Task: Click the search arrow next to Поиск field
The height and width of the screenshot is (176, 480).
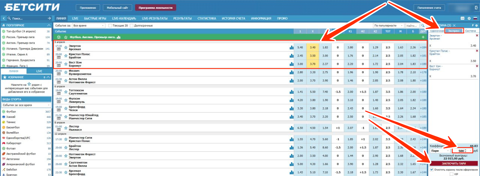Action: pyautogui.click(x=49, y=18)
